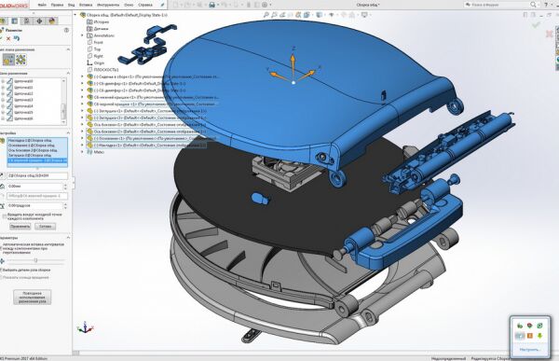
Task: Click Настроить link in tray popup
Action: (529, 350)
